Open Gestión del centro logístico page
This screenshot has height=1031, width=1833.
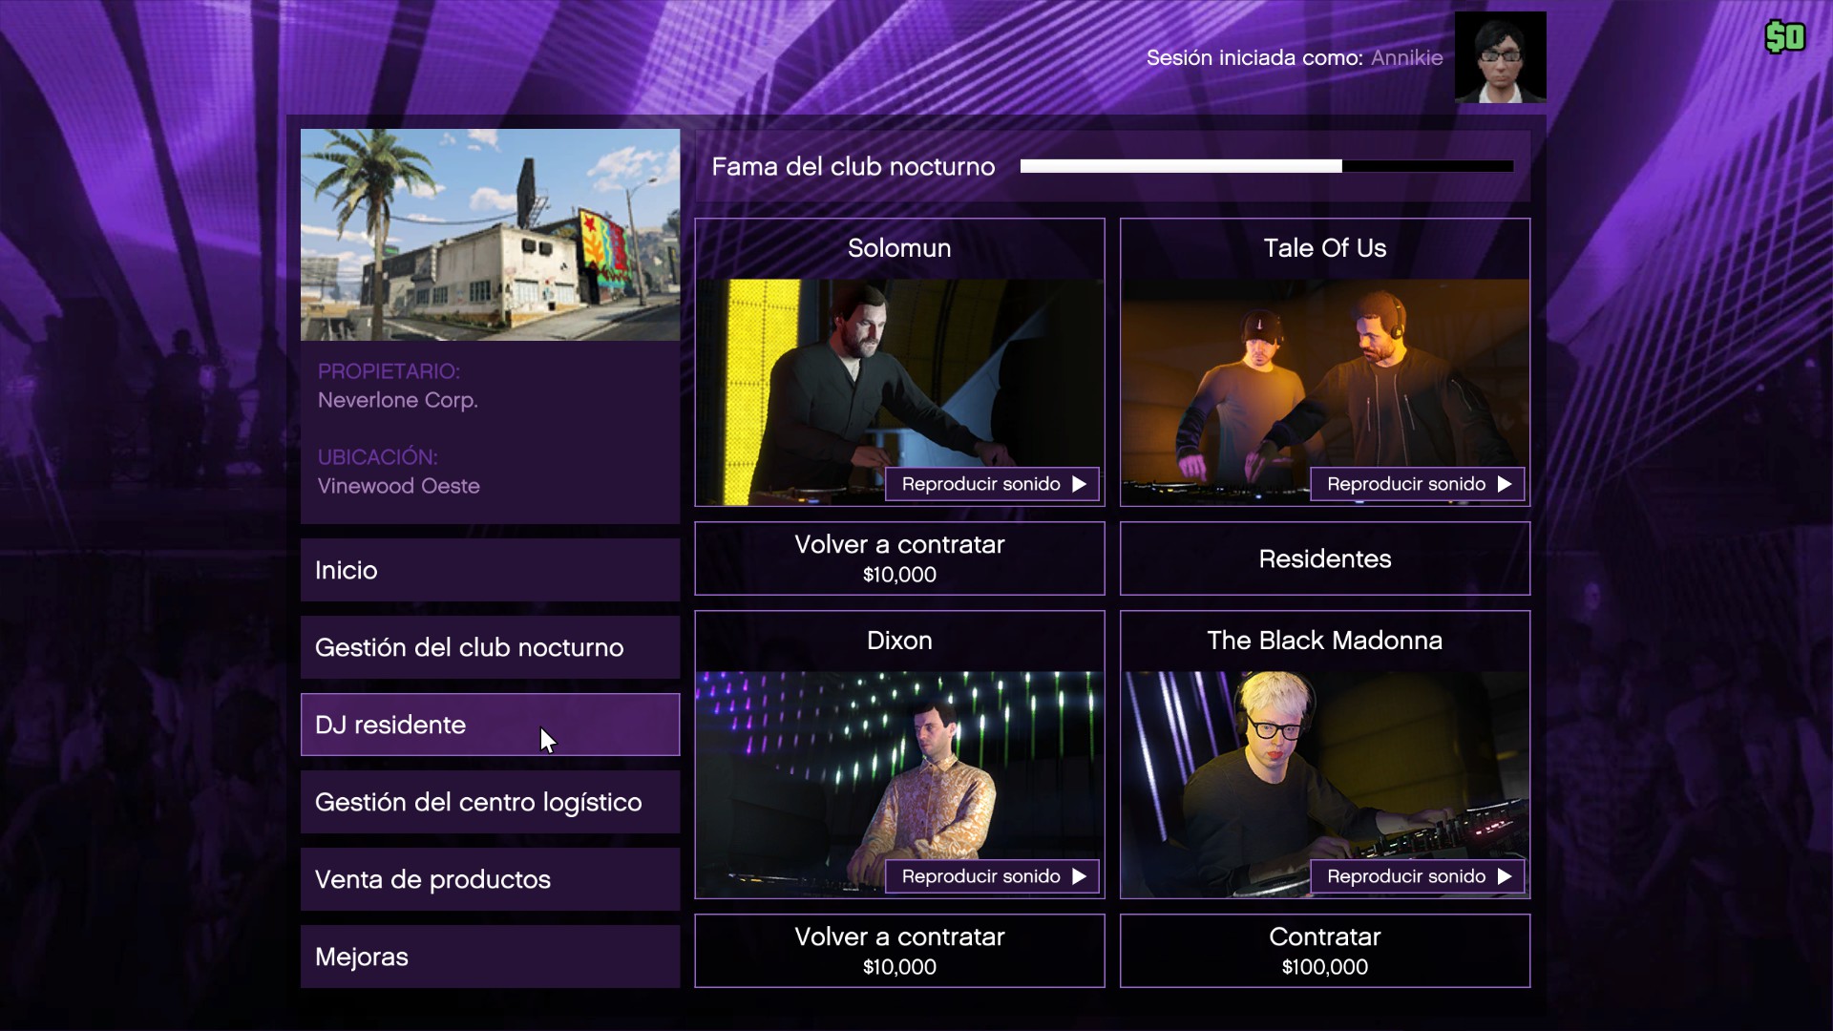point(491,802)
